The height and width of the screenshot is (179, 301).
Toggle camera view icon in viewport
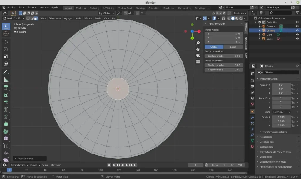pos(198,55)
